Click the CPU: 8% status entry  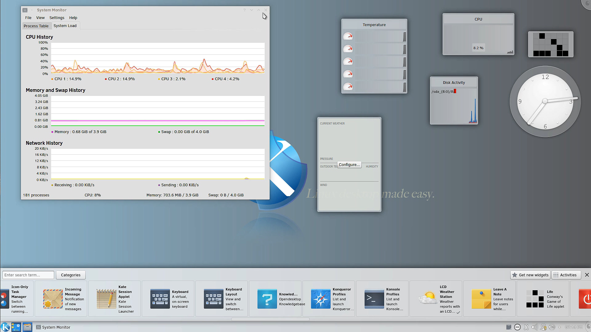[93, 195]
